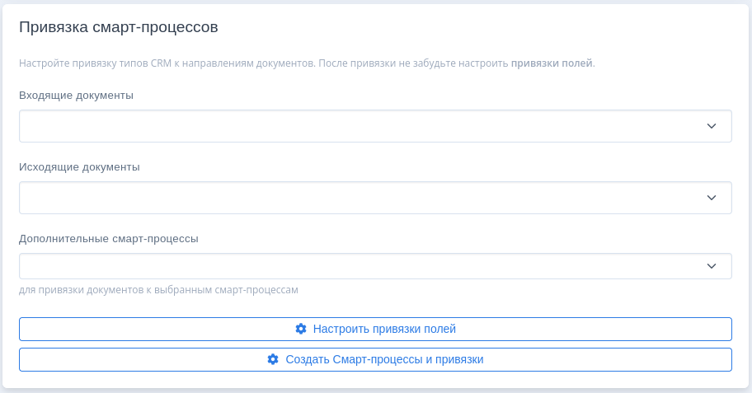Viewport: 752px width, 393px height.
Task: Click gear icon on Создать Смарт-процессы button
Action: (273, 359)
